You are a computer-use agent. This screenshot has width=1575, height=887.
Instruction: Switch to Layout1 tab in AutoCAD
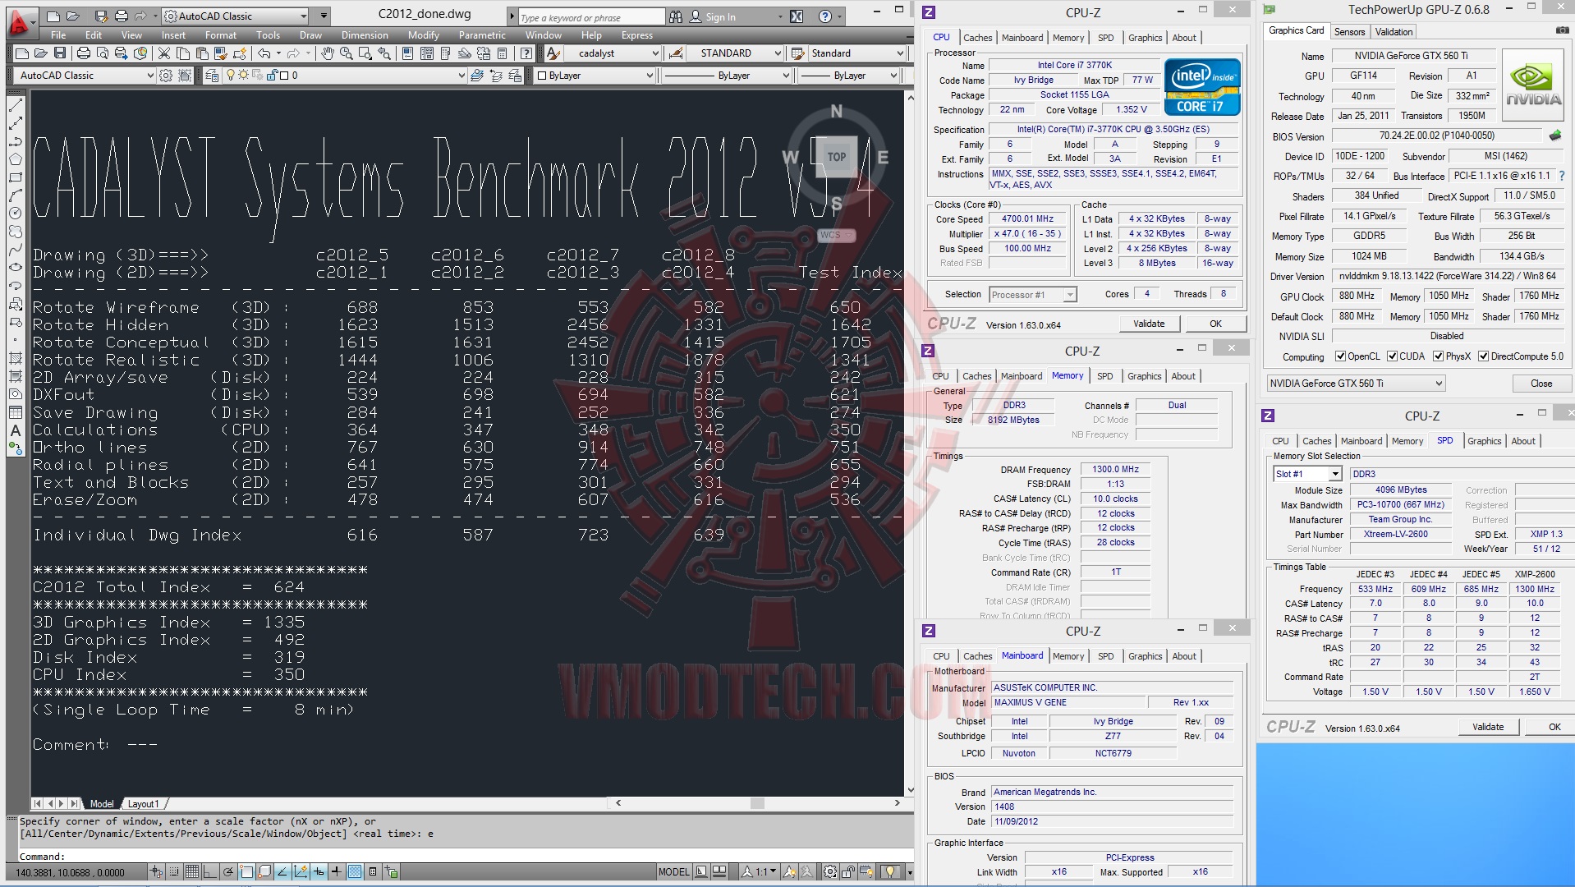pyautogui.click(x=143, y=804)
